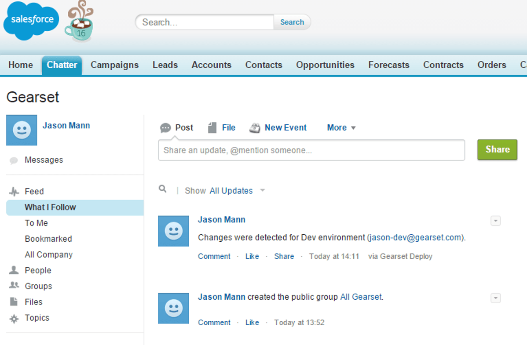This screenshot has height=345, width=527.
Task: Click the Groups icon in sidebar
Action: (14, 286)
